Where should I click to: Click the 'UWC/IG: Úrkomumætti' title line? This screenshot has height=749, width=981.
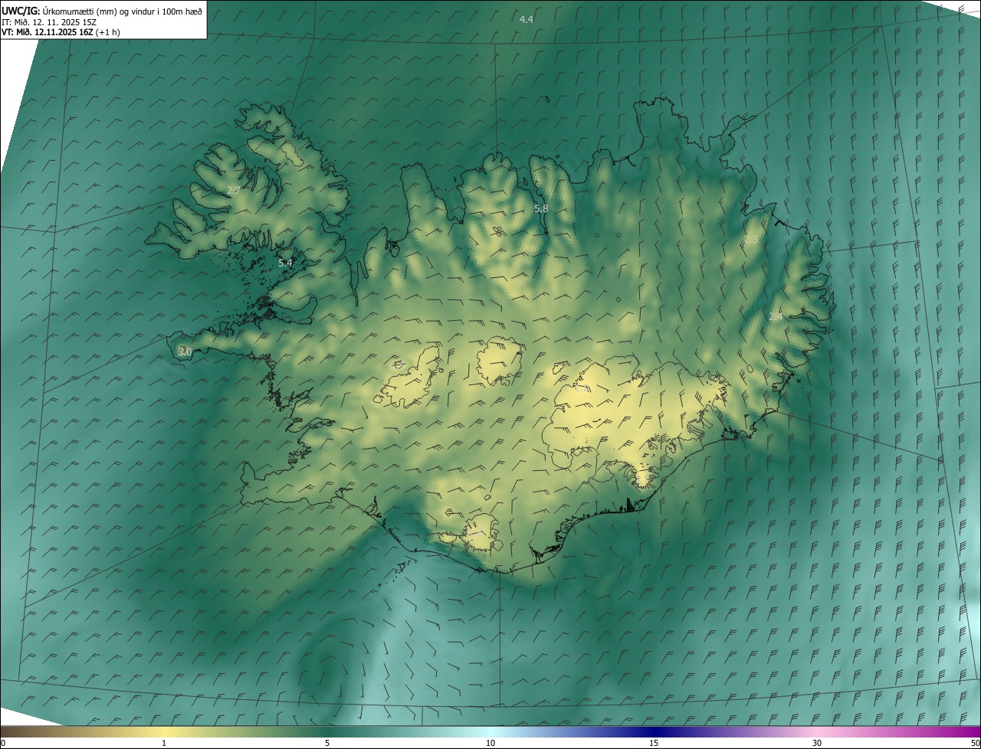tap(102, 11)
